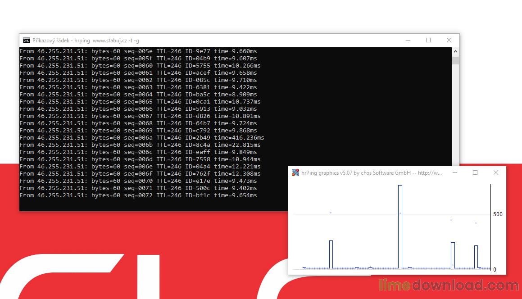
Task: Click the line with seq=006e
Action: pos(140,167)
